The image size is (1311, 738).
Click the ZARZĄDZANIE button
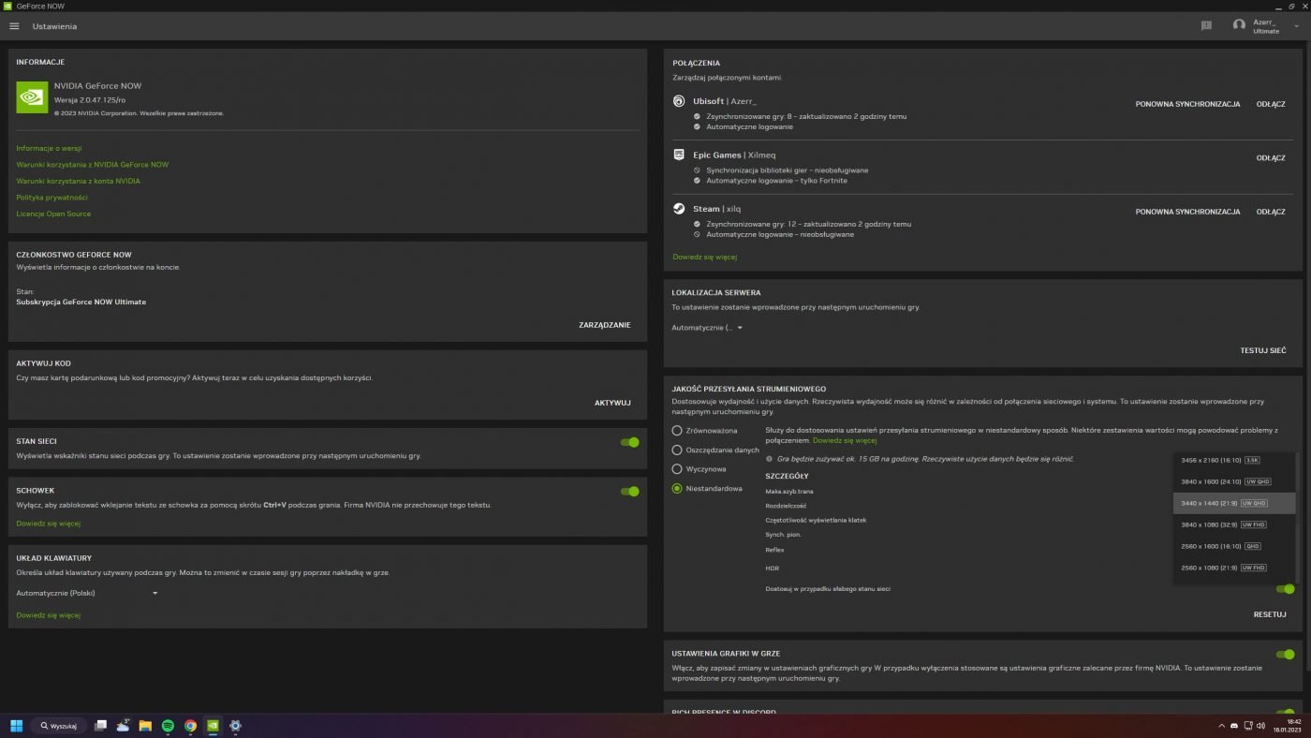[605, 325]
